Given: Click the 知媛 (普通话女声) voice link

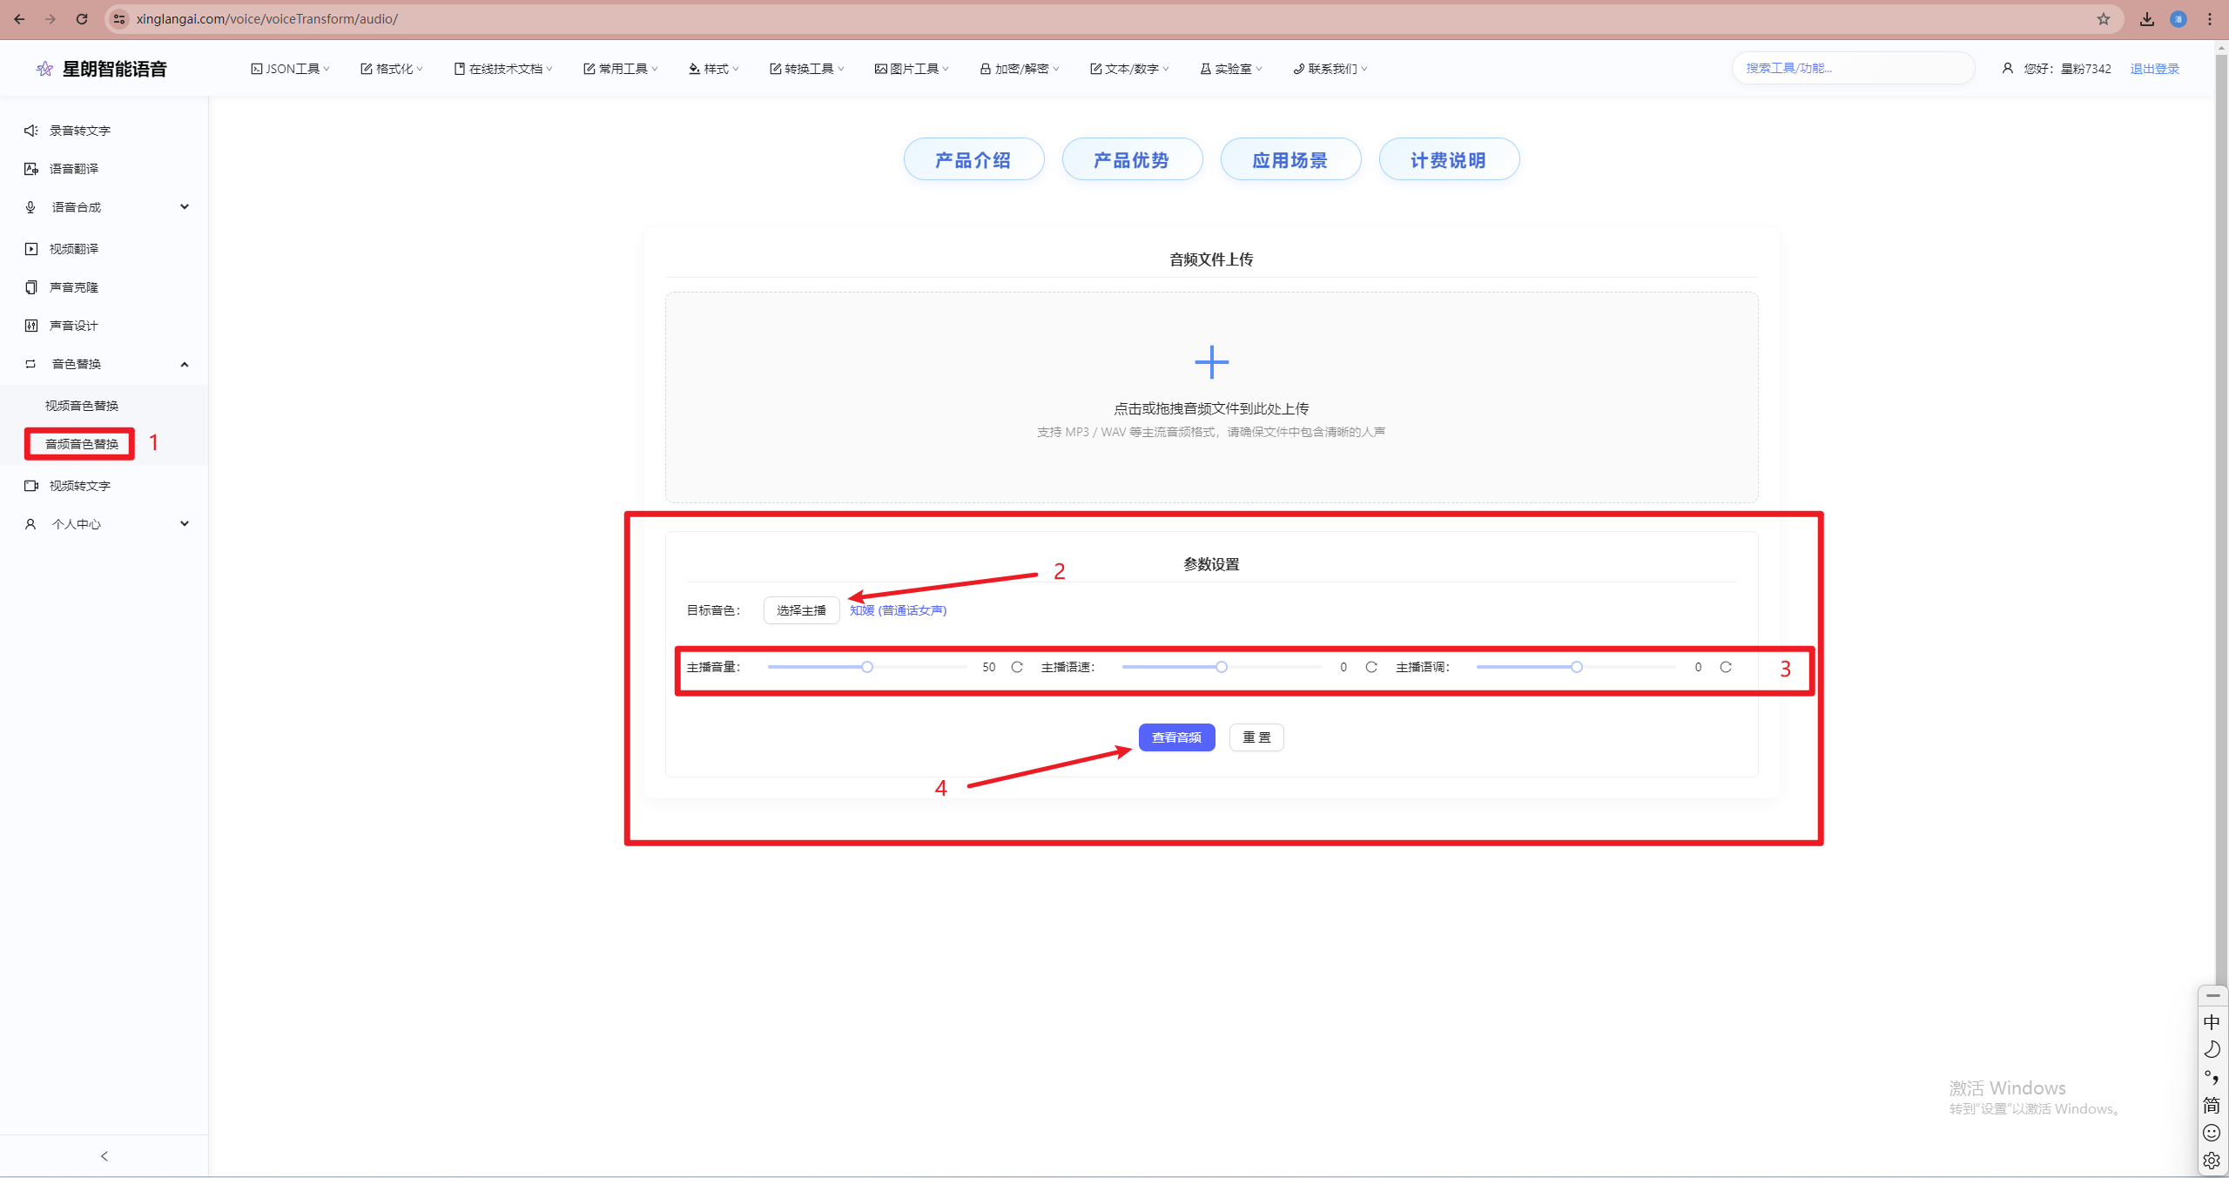Looking at the screenshot, I should click(x=898, y=610).
